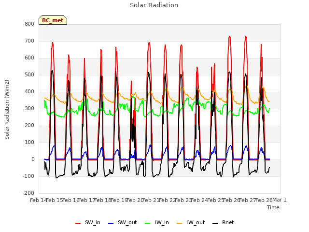Toggle the SW_in legend entry
Screen dimensions: 309x232
pos(88,223)
